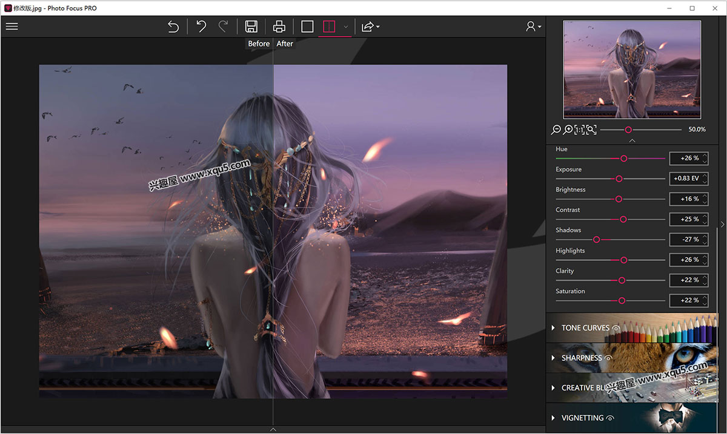Screen dimensions: 727x434
Task: Zoom out with the minus magnifier
Action: pos(556,130)
